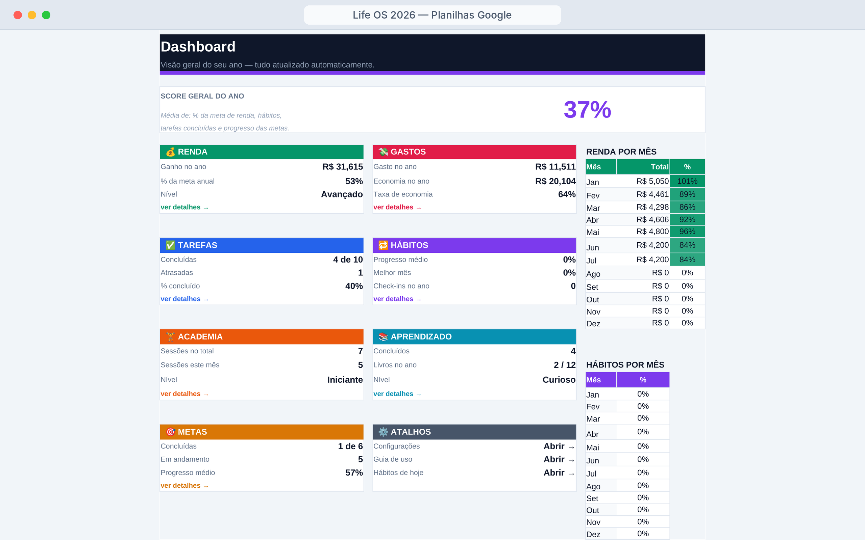Select the 'Iniciante' Nível value in ACADEMIA

[x=345, y=380]
